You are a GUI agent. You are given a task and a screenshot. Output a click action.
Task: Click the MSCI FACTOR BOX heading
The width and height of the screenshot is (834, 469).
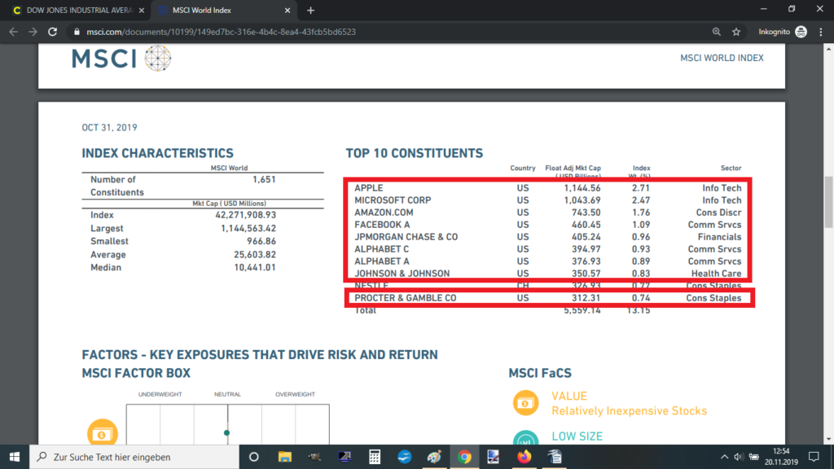pyautogui.click(x=136, y=373)
